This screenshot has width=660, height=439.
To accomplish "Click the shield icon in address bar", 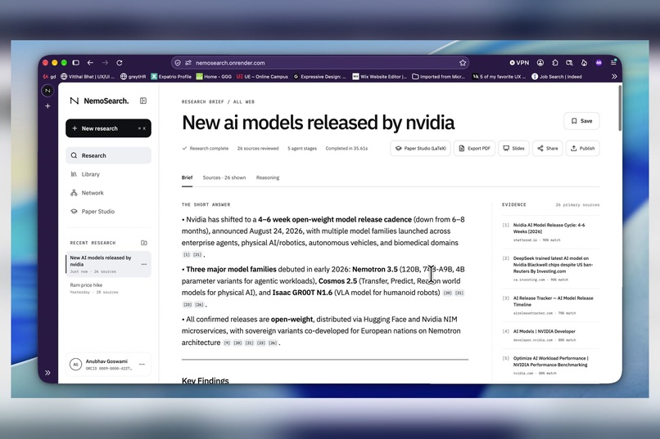I will 178,63.
